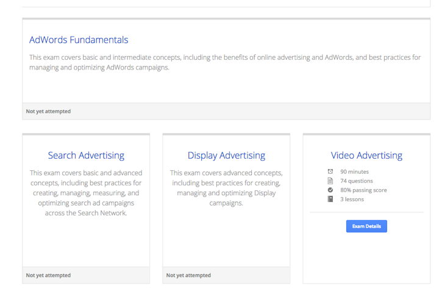Click the book icon beside 3 lessons

[x=330, y=199]
